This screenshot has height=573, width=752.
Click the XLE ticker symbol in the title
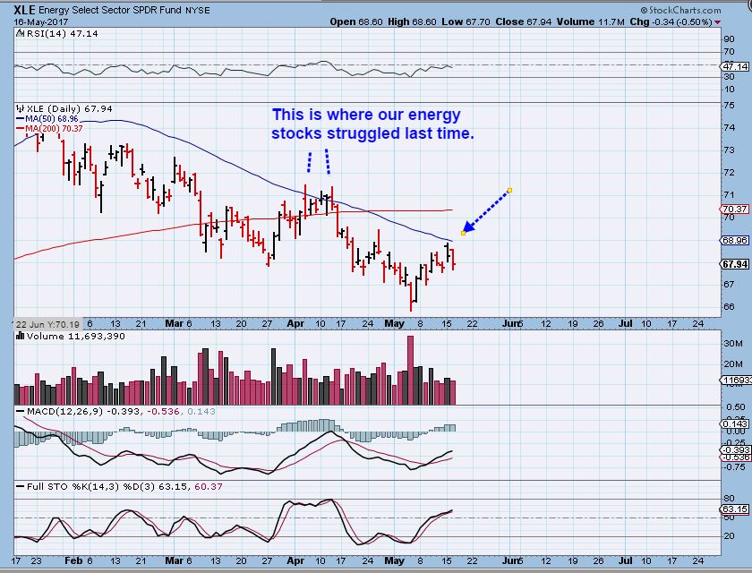click(24, 10)
